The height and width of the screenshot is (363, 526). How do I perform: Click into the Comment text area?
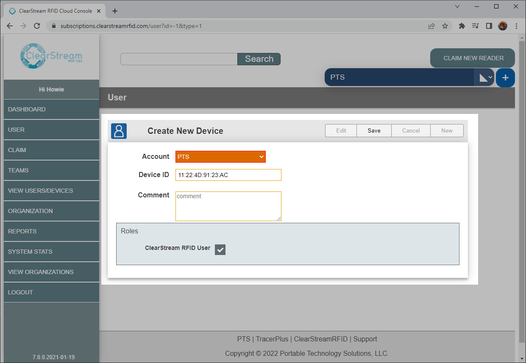click(x=228, y=206)
